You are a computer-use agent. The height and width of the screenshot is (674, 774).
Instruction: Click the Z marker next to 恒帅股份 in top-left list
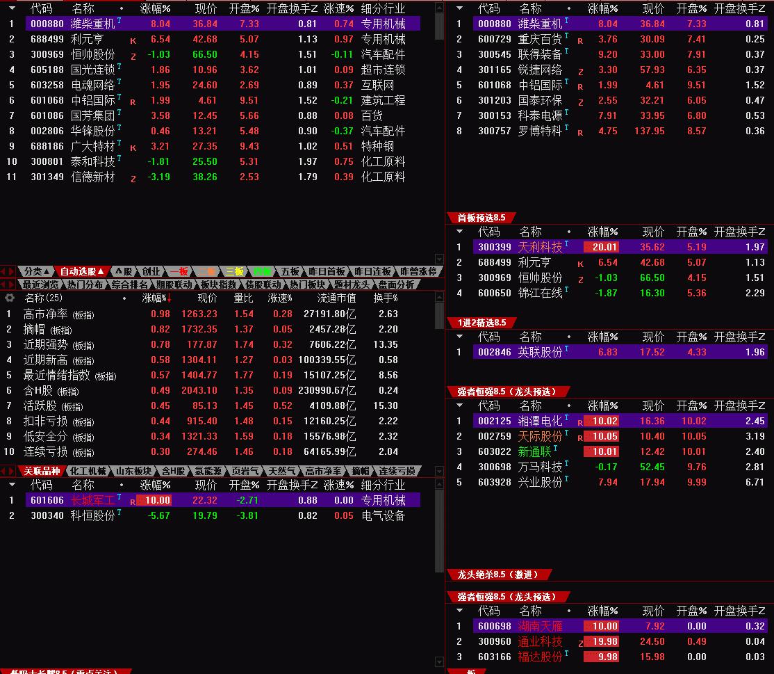pos(133,56)
